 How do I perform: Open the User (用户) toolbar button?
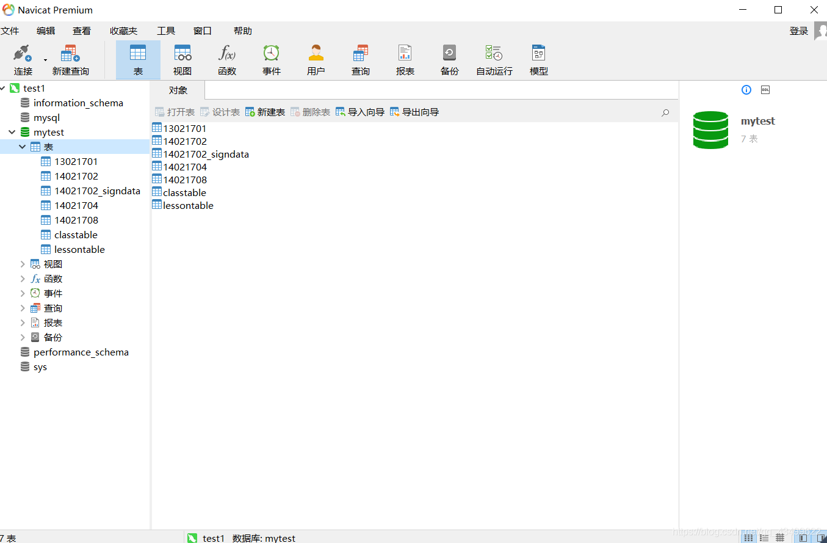click(316, 60)
